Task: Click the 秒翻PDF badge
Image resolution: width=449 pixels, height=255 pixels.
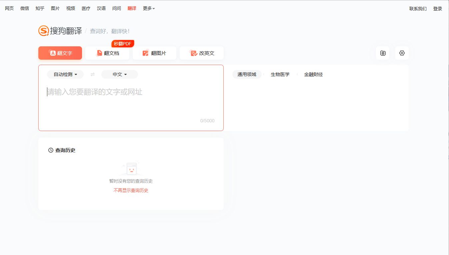Action: coord(123,44)
